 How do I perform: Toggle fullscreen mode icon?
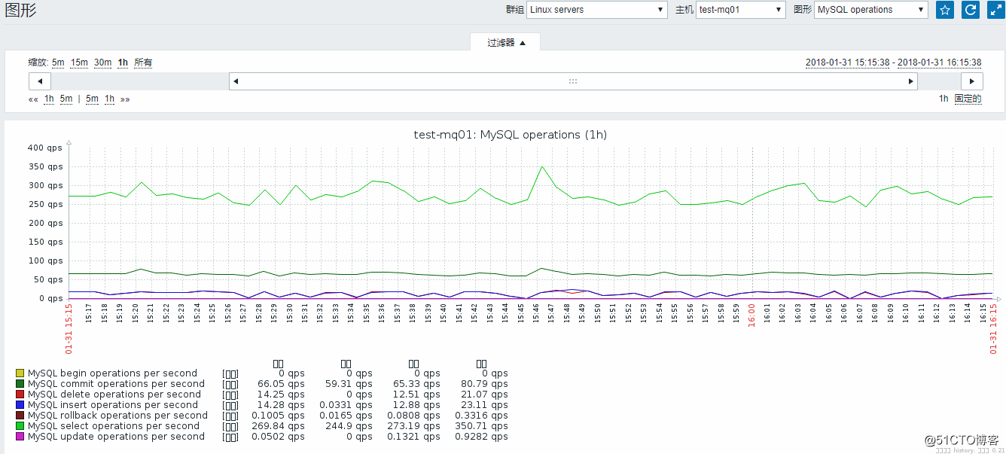click(x=996, y=10)
